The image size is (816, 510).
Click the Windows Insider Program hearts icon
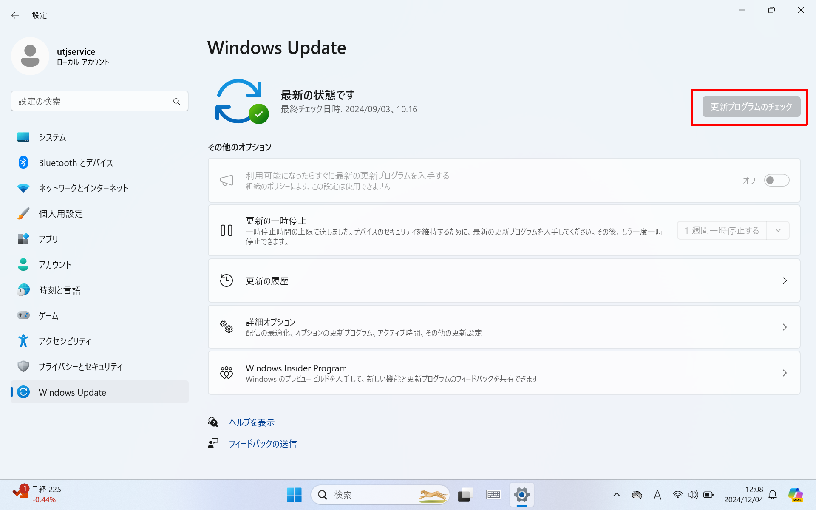[x=227, y=373]
